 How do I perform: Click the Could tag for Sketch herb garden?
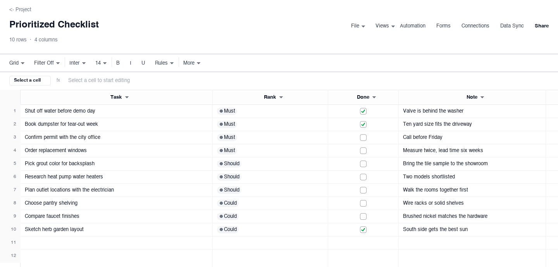tap(228, 229)
